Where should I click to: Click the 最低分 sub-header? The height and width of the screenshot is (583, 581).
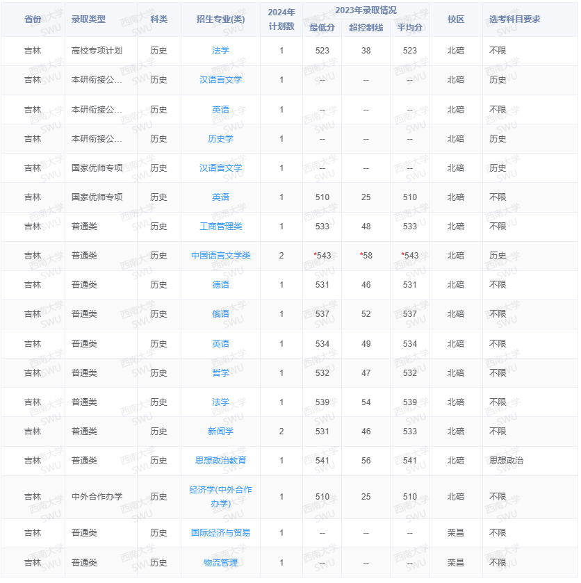(x=322, y=28)
